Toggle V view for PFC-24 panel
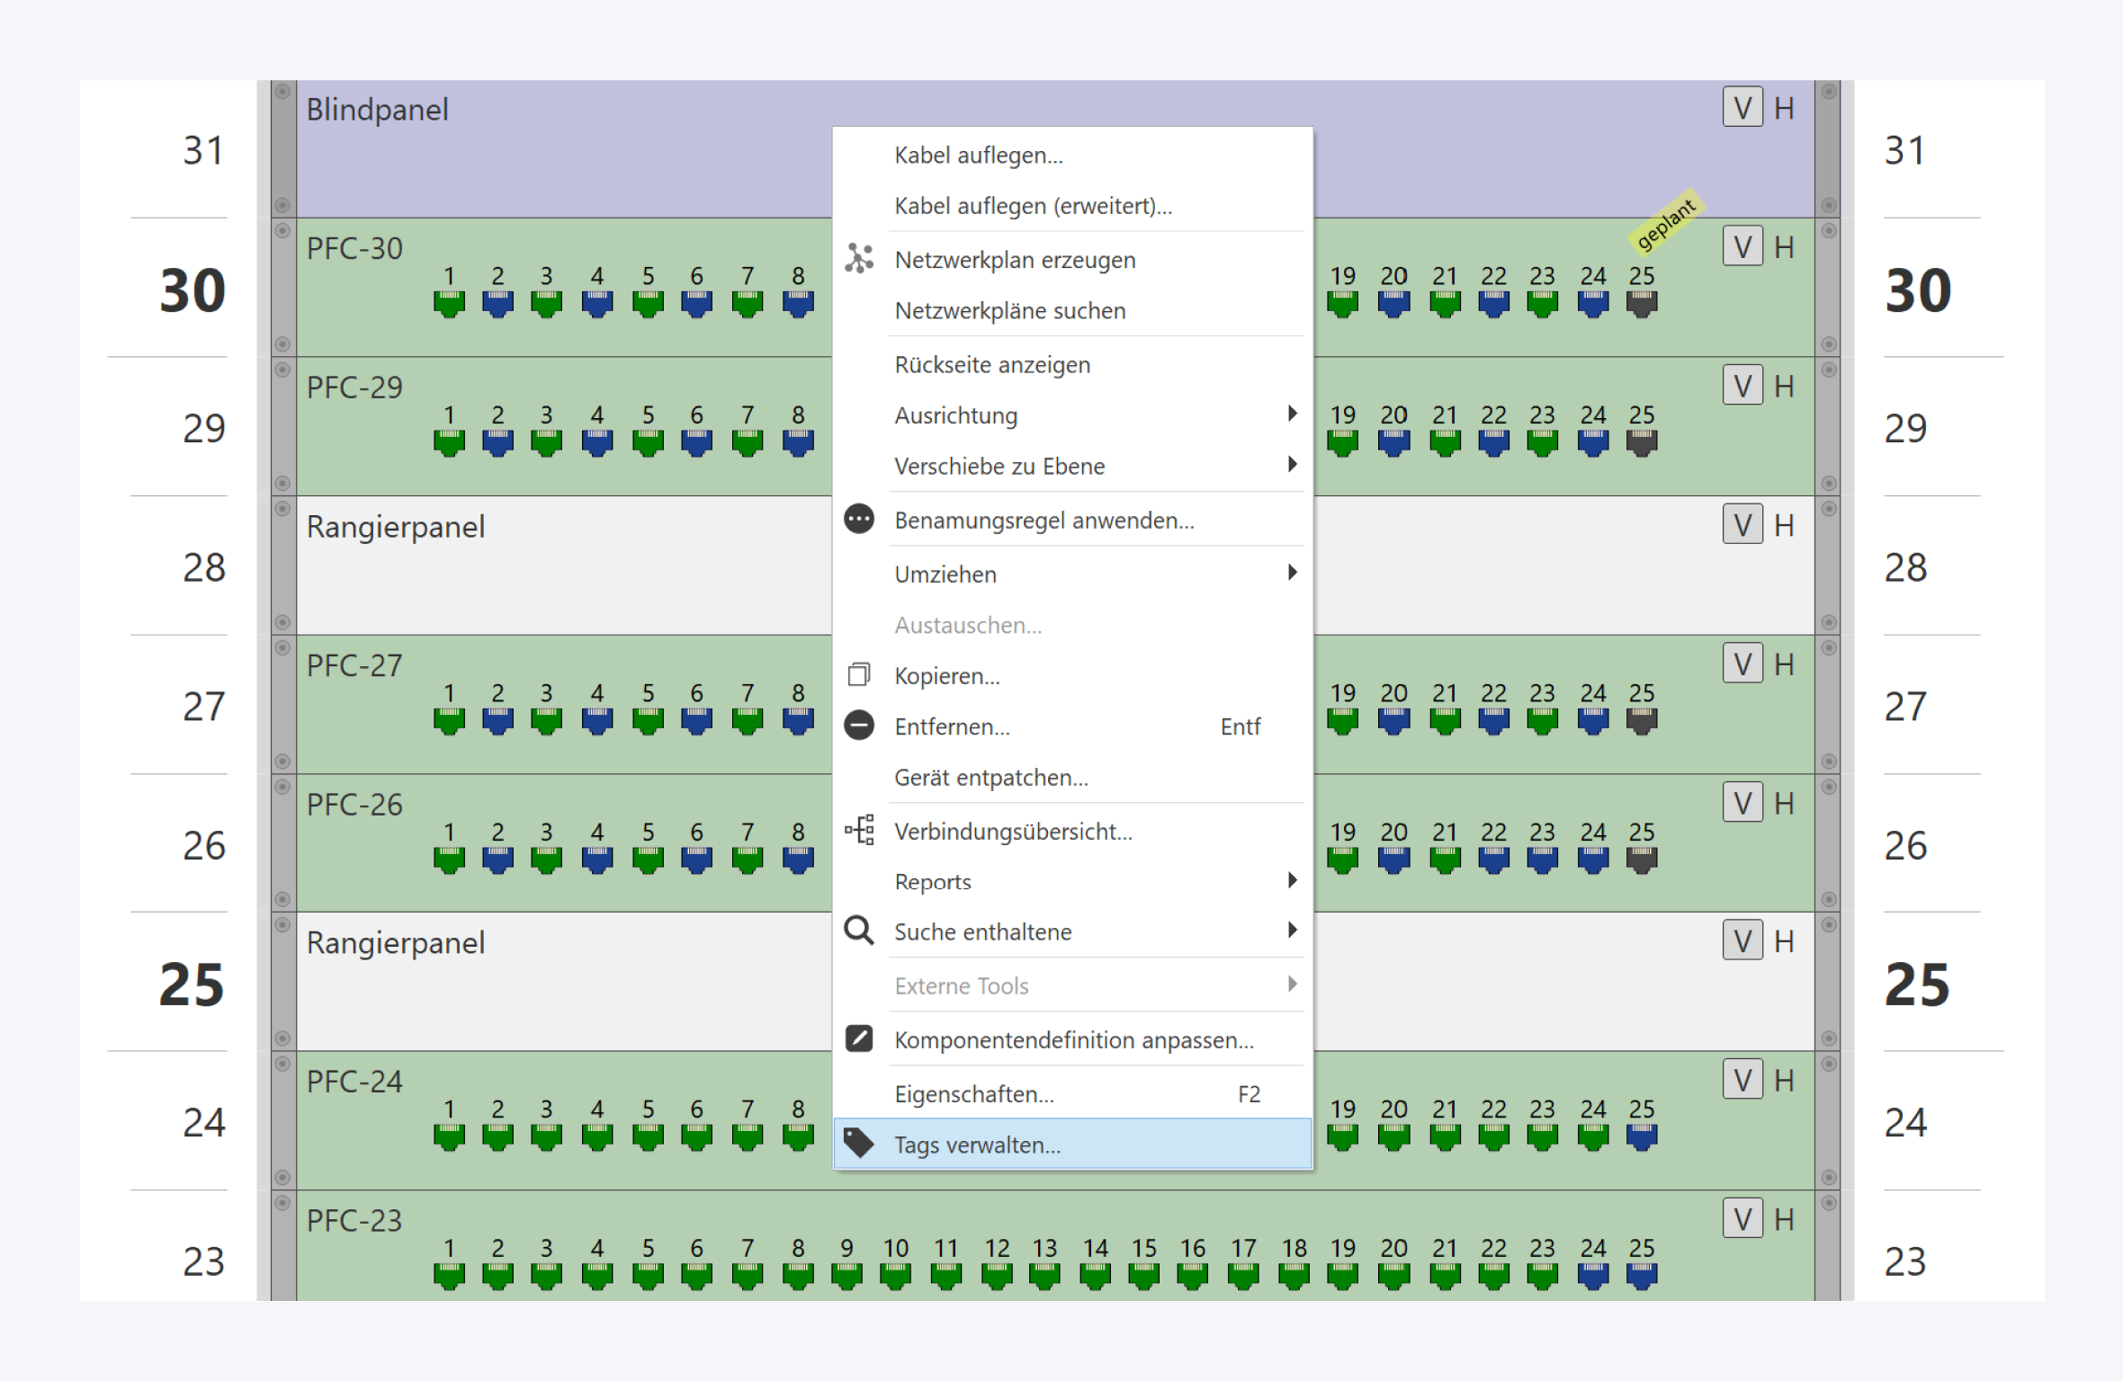This screenshot has height=1381, width=2123. tap(1742, 1080)
